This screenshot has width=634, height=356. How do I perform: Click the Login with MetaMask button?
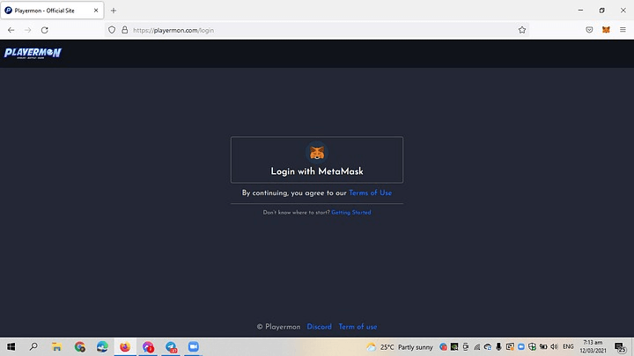(x=316, y=160)
